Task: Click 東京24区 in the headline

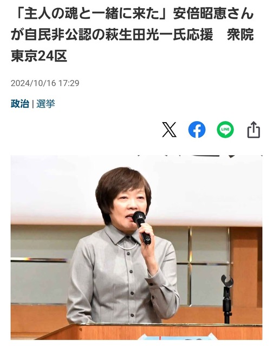Action: point(39,56)
